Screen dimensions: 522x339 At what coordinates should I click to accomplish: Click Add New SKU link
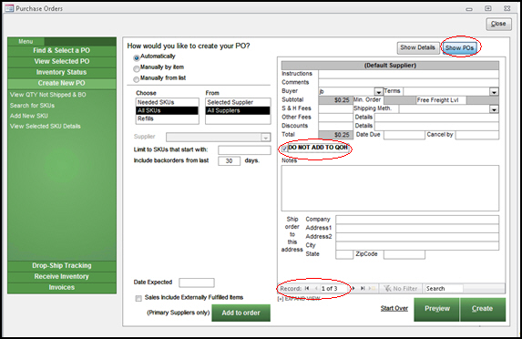point(28,116)
